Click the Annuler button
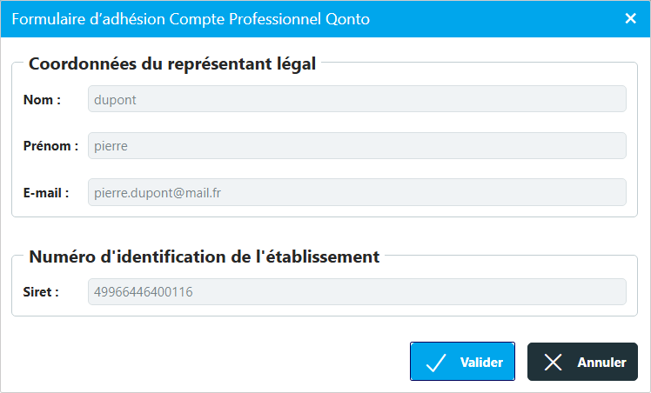The image size is (651, 393). tap(582, 361)
